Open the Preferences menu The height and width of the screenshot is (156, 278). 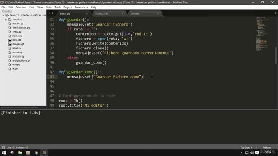point(81,7)
